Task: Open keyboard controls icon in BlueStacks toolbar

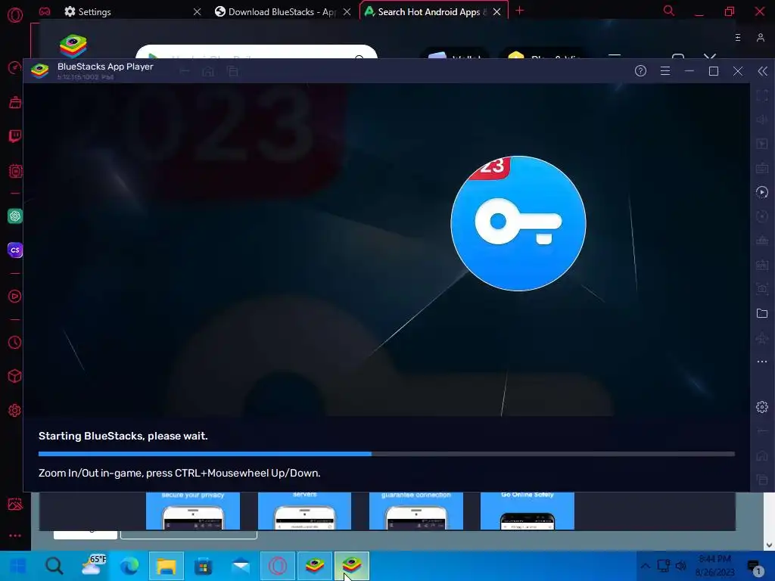Action: pyautogui.click(x=762, y=168)
